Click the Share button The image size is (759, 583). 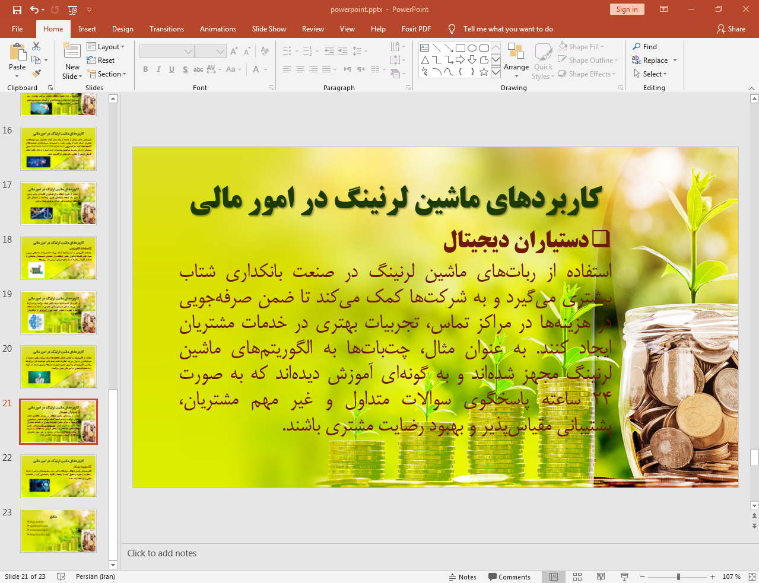731,29
